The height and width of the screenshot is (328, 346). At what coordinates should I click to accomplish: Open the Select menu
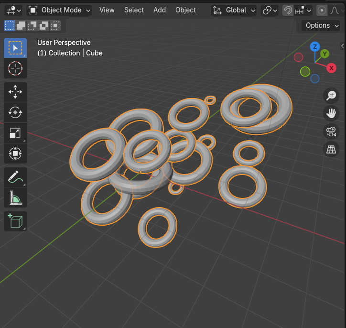[x=134, y=10]
